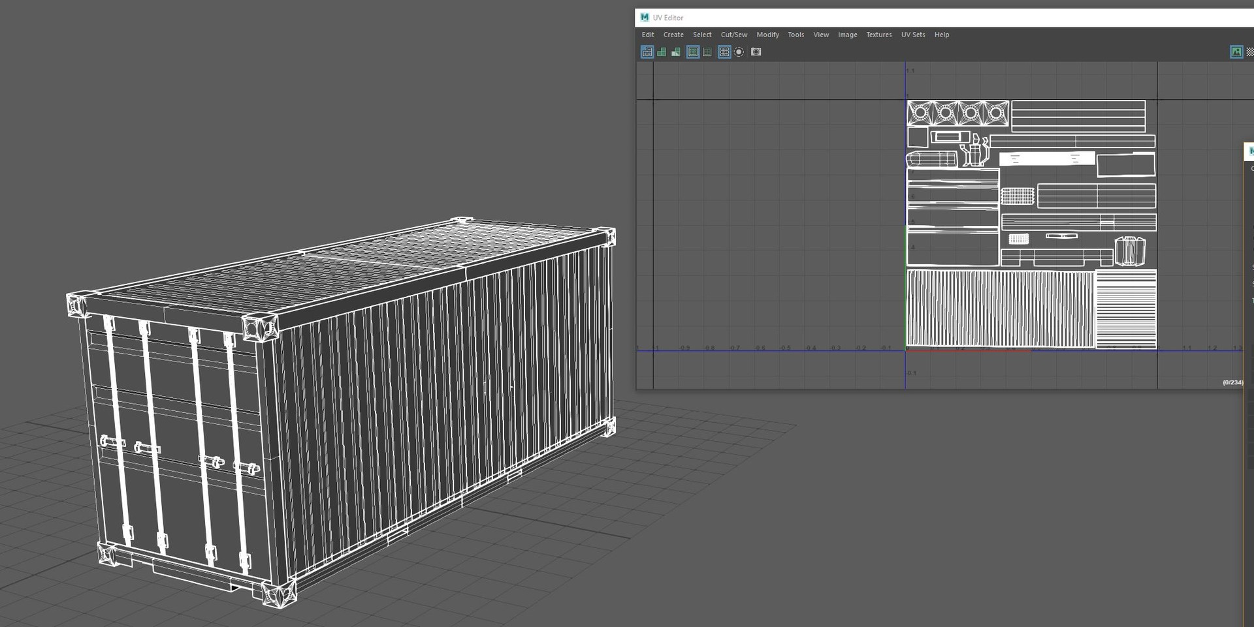Click the corner fitting UV shell with circles
1254x627 pixels.
(958, 114)
